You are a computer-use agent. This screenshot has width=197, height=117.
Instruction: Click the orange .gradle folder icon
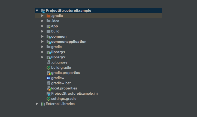(x=49, y=16)
